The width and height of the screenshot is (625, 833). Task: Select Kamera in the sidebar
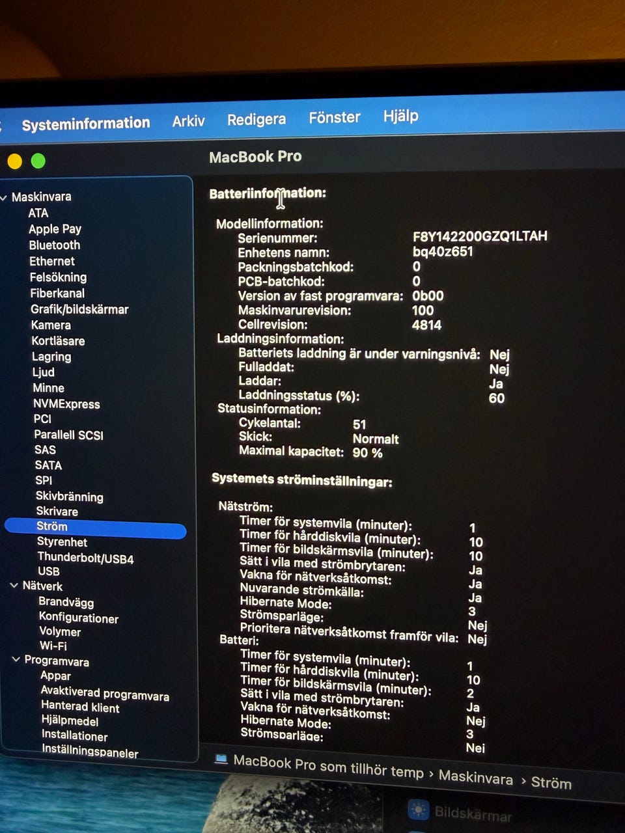coord(51,325)
